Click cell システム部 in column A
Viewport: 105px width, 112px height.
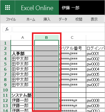[23, 95]
